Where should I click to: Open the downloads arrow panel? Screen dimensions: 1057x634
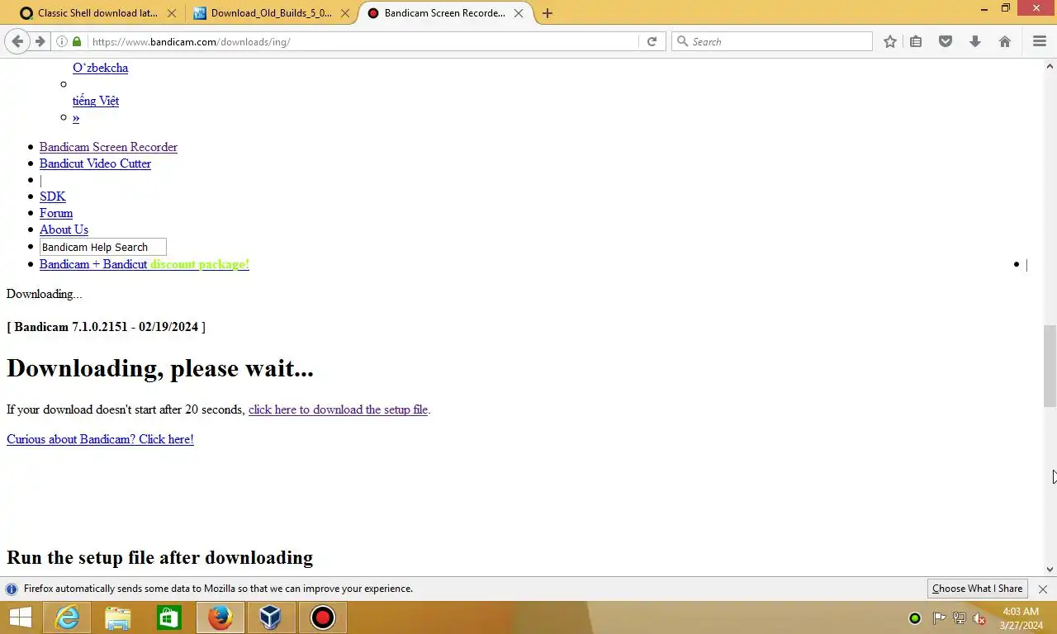(975, 41)
